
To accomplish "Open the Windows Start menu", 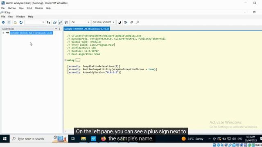I will coord(5,139).
